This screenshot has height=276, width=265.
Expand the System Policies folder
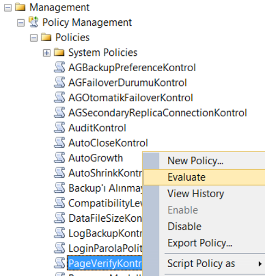[47, 53]
